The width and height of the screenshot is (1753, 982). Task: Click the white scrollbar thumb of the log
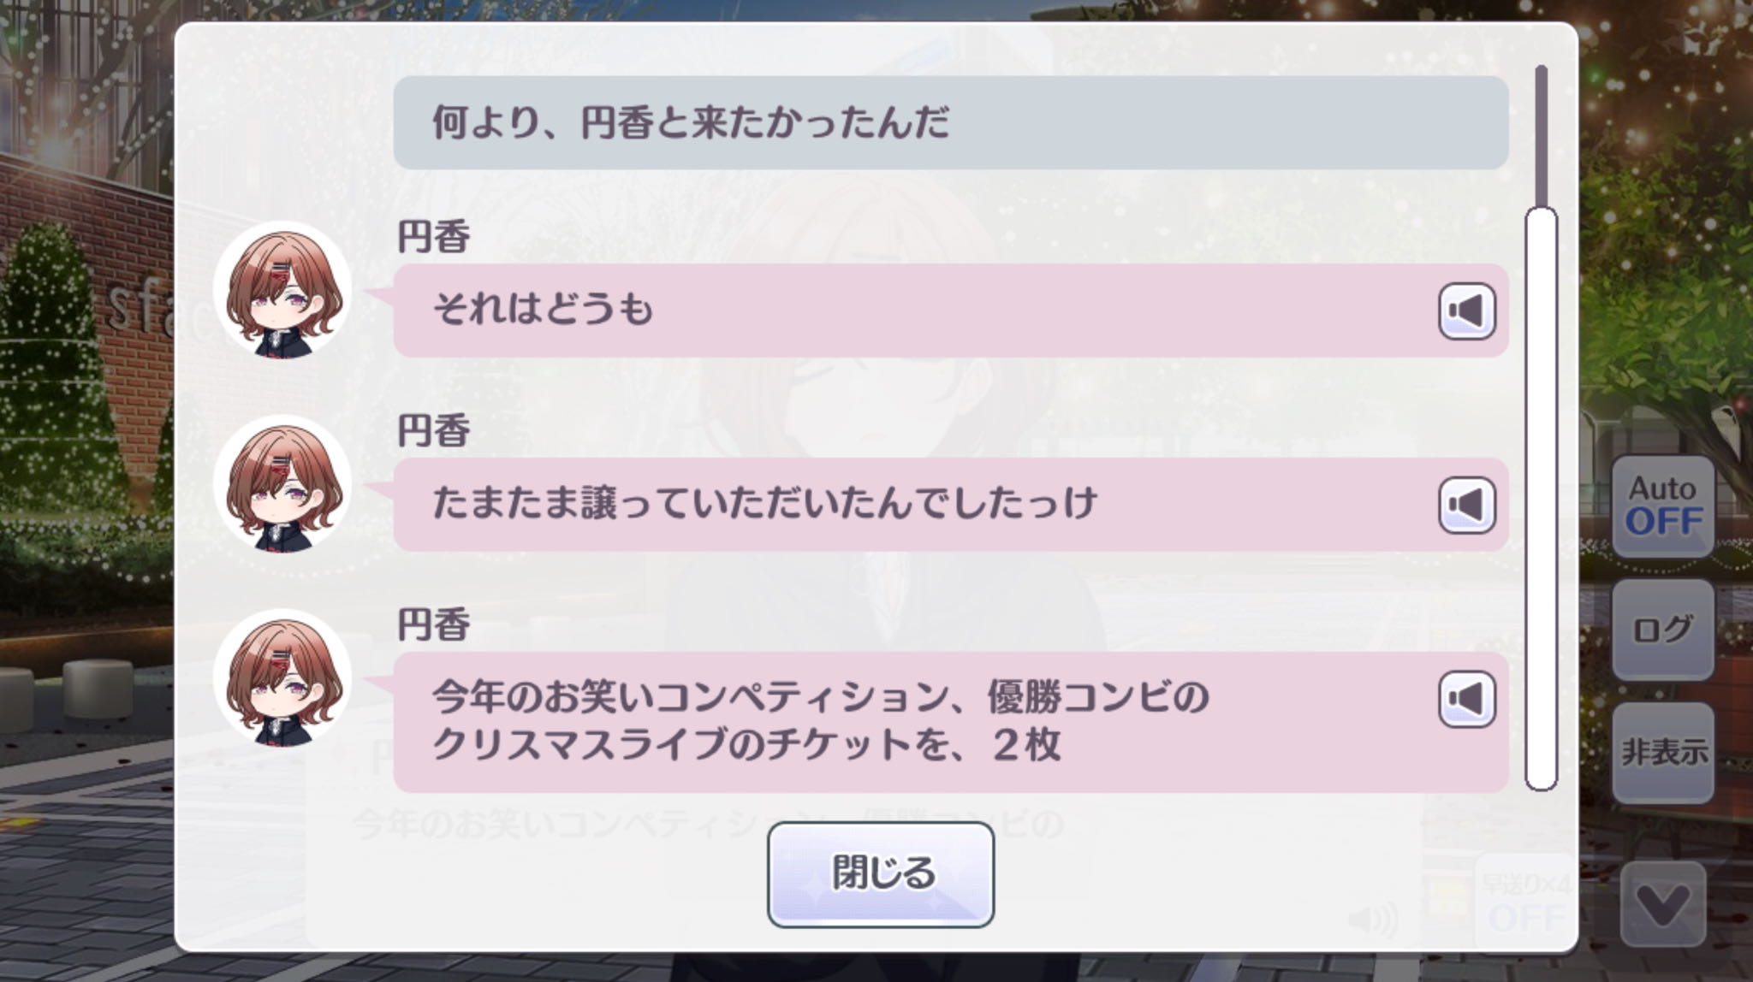click(x=1541, y=496)
